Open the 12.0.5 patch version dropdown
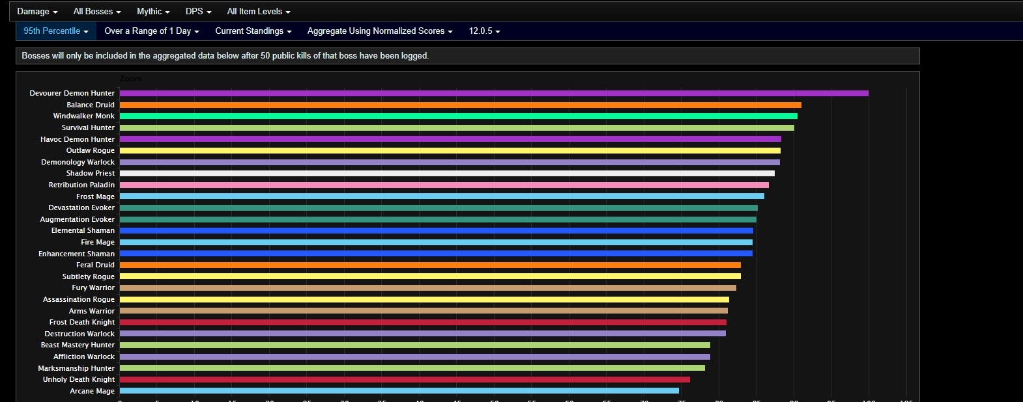 tap(484, 31)
